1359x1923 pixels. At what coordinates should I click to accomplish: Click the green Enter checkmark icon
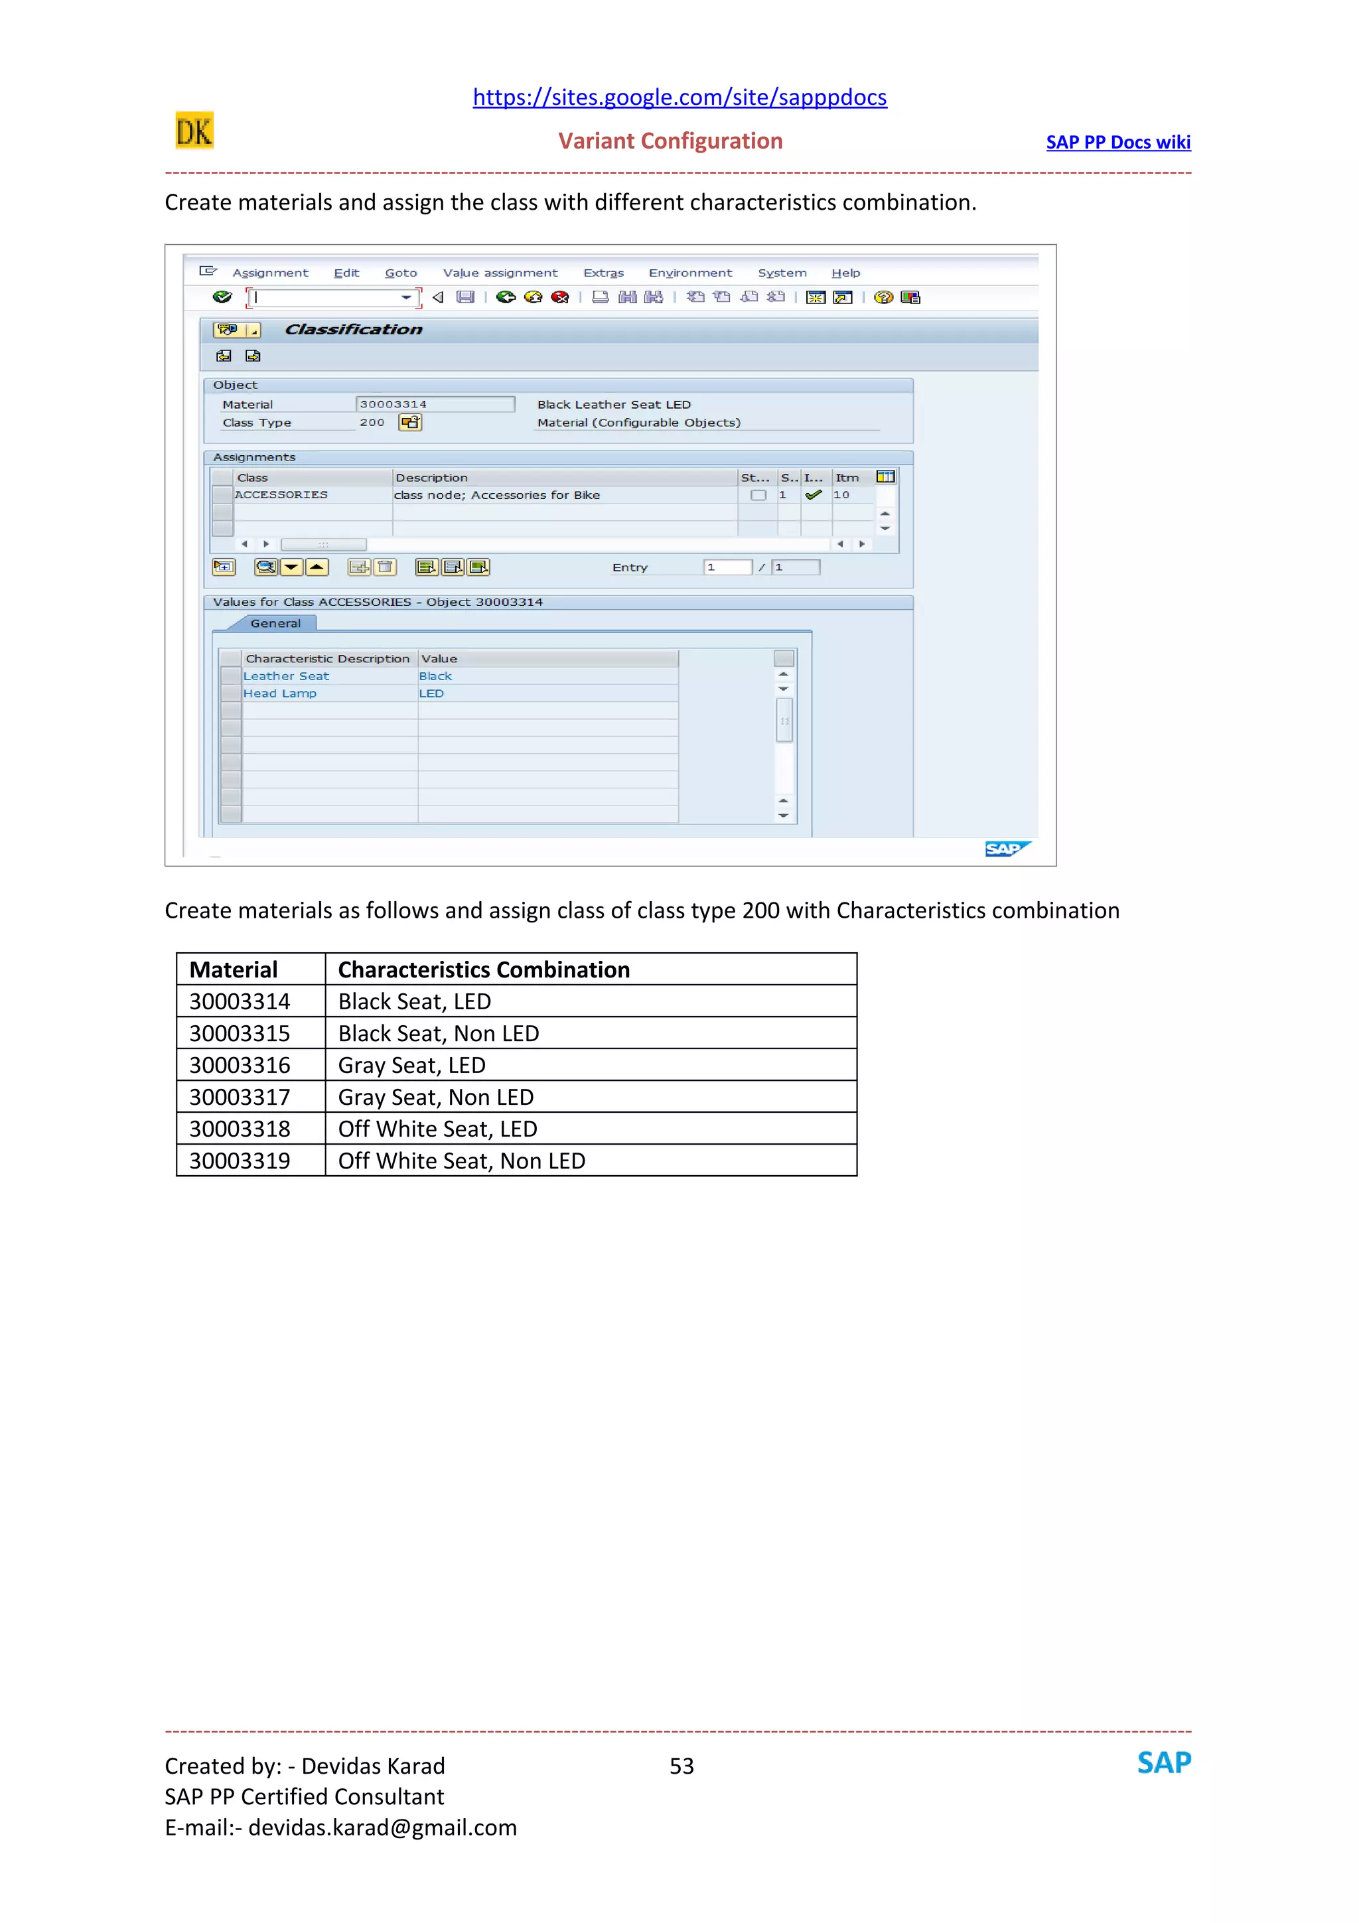point(222,297)
